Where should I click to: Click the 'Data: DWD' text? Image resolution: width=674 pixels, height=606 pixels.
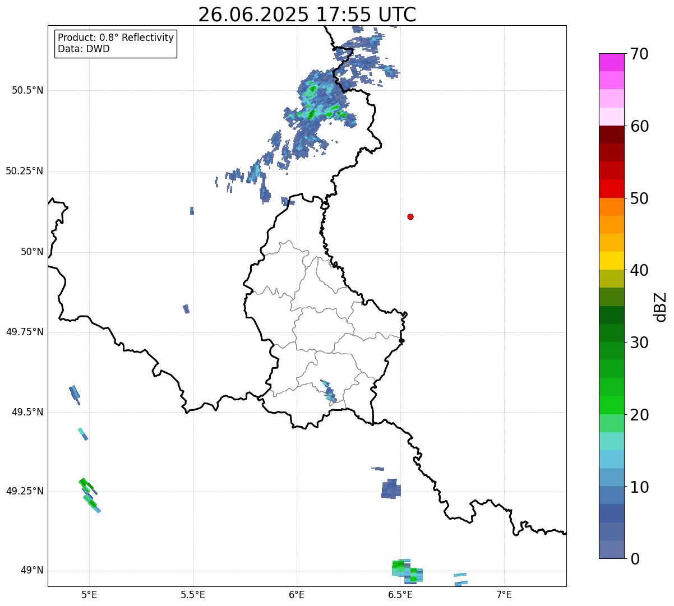(84, 49)
